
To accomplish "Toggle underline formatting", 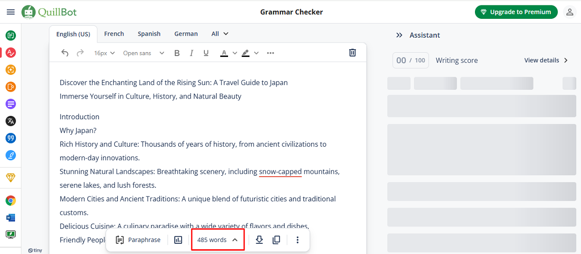I will [206, 53].
